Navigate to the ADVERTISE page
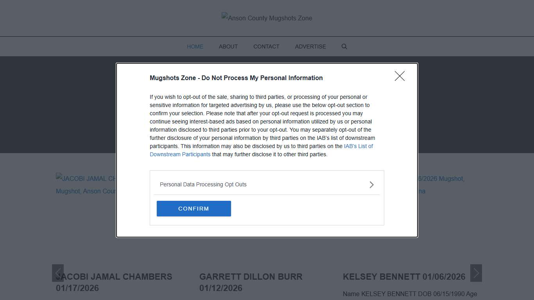This screenshot has width=534, height=300. click(x=310, y=46)
